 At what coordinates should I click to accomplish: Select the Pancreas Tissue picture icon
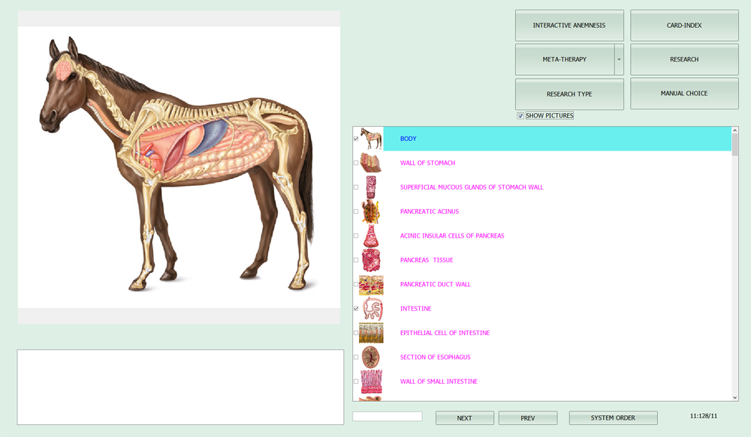(x=371, y=260)
